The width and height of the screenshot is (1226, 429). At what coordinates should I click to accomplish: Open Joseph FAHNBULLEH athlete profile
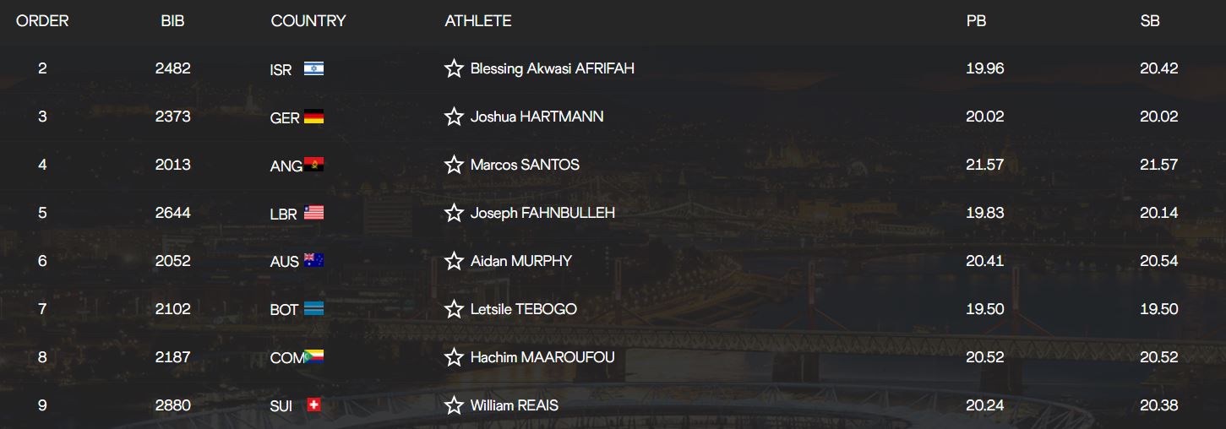(x=542, y=213)
